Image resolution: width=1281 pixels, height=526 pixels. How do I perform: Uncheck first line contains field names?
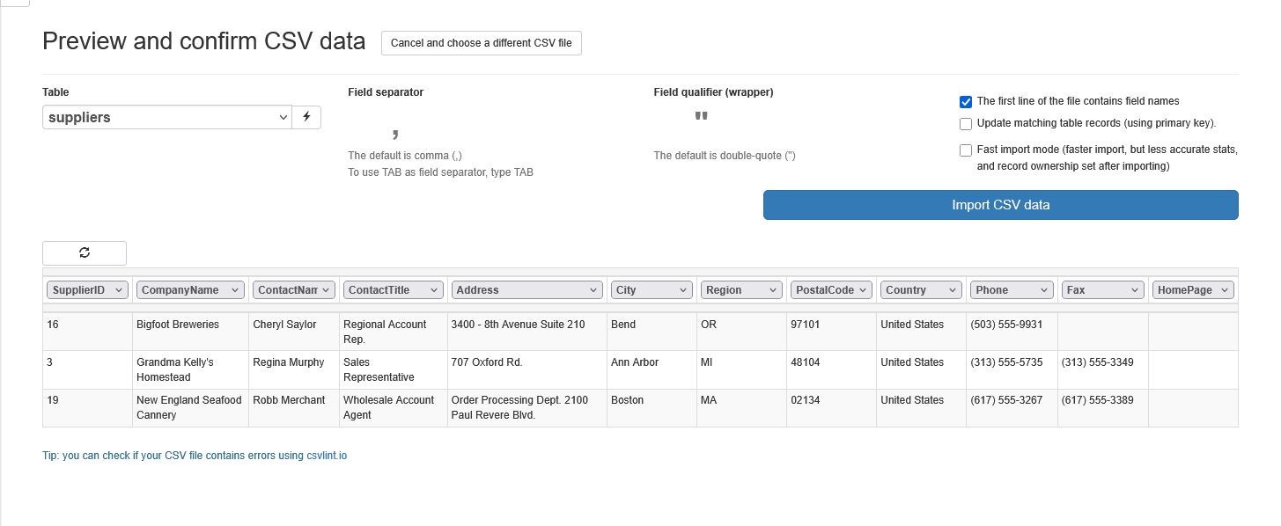966,102
